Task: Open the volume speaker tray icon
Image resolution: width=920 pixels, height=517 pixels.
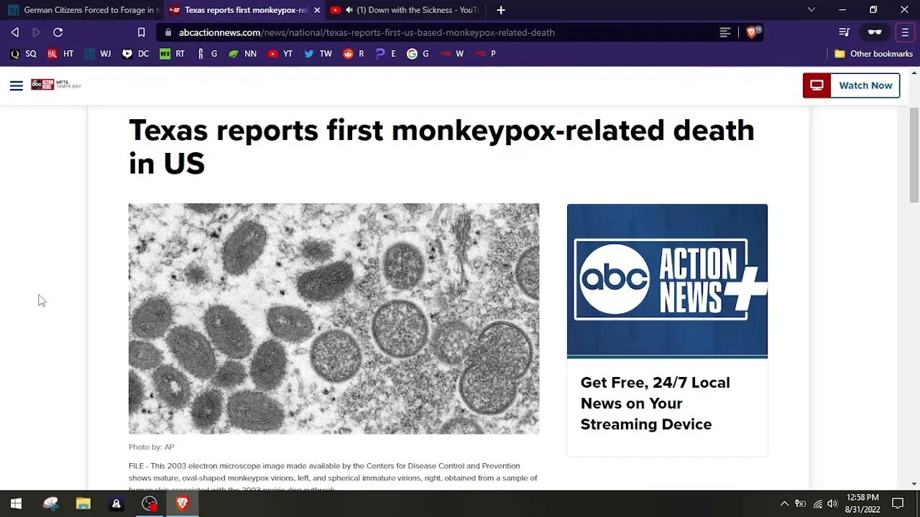Action: pyautogui.click(x=832, y=503)
